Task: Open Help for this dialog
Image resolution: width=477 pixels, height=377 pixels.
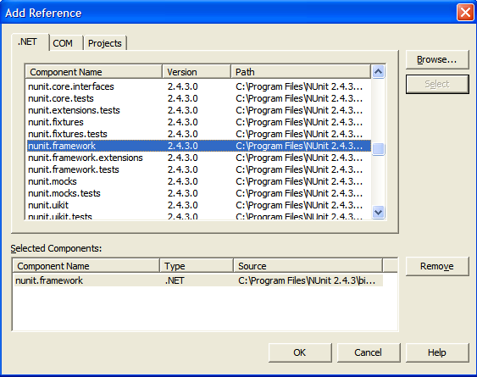Action: (437, 352)
